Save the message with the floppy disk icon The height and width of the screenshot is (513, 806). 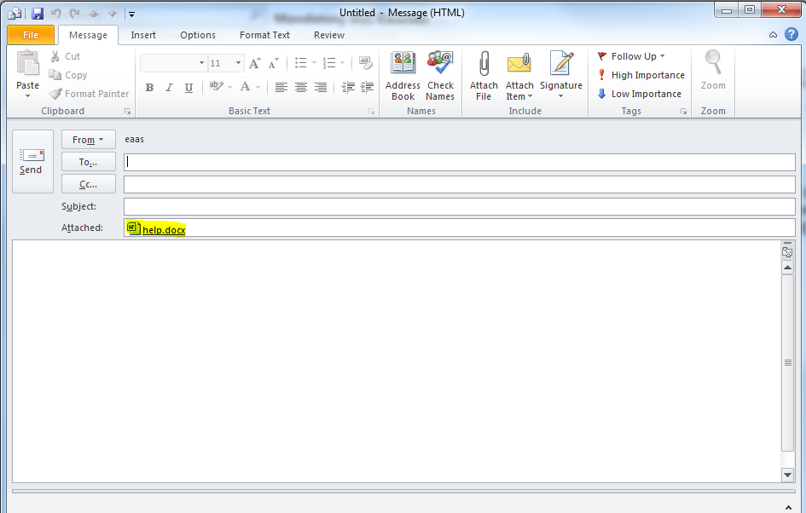pos(38,14)
